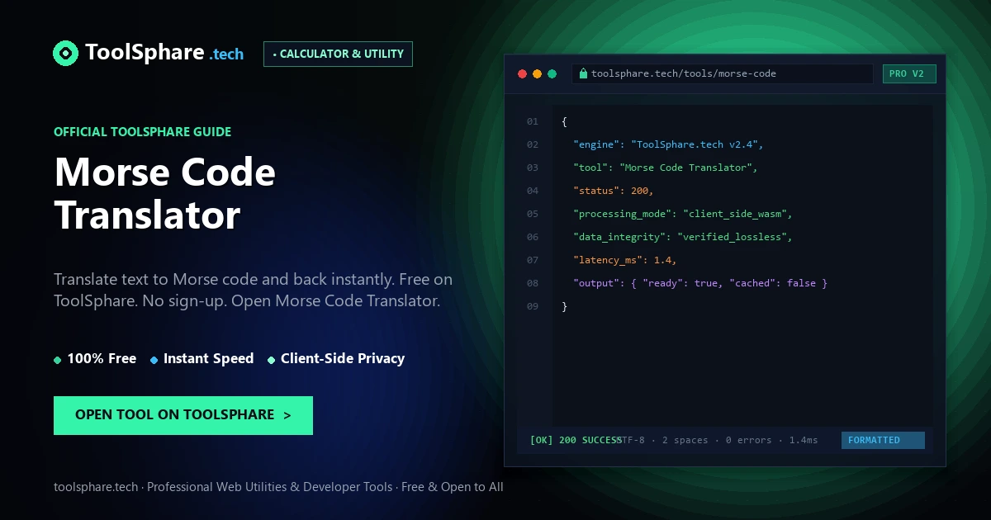Click the "status": 200 line
The height and width of the screenshot is (520, 991).
pyautogui.click(x=614, y=191)
